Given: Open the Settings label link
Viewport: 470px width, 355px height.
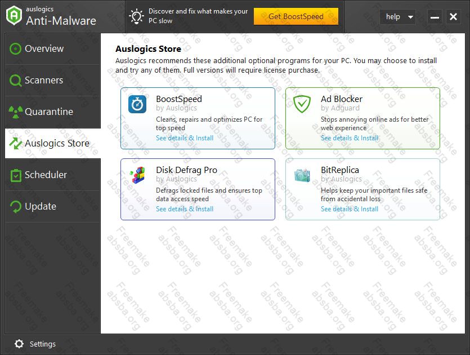Looking at the screenshot, I should (x=43, y=344).
